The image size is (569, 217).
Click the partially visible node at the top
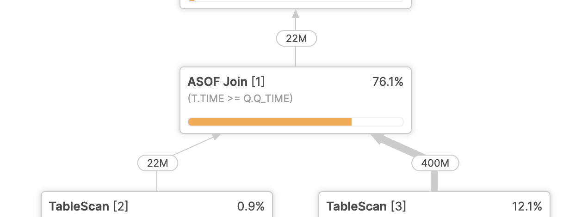pos(295,4)
